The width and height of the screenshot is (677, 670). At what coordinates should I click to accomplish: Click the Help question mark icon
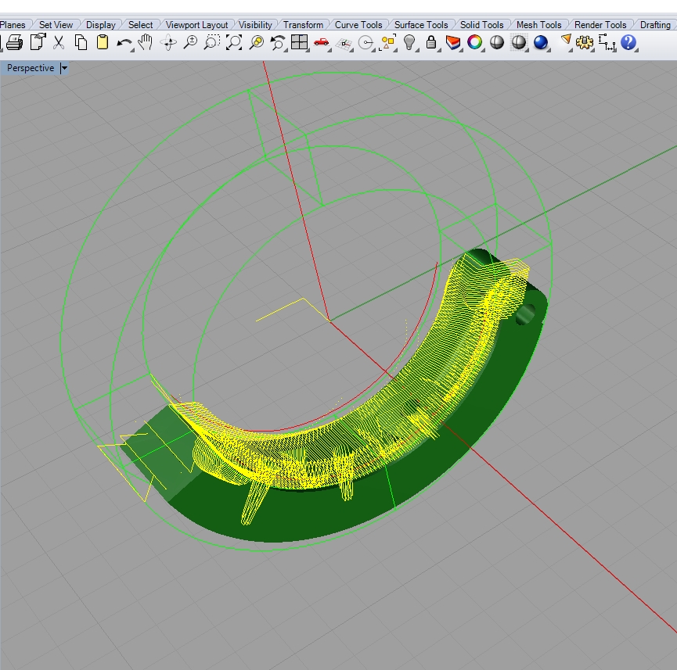(628, 43)
